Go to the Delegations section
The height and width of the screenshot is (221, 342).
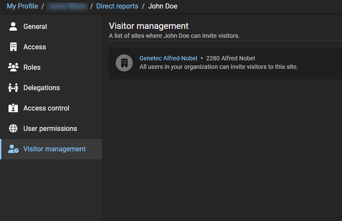[x=51, y=88]
